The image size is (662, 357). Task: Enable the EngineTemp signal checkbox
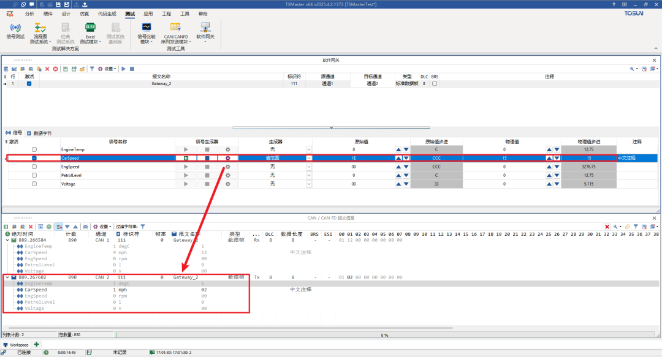(x=34, y=149)
